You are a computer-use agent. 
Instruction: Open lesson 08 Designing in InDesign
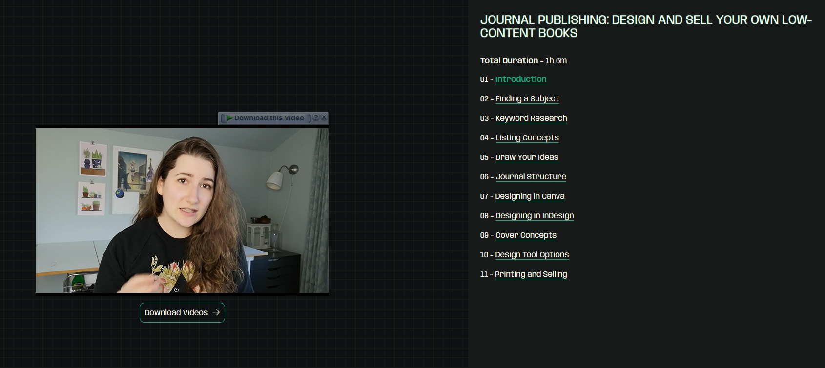point(535,215)
